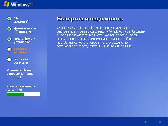Select the Подготовка к установке step label
The image size is (168, 126).
tap(24, 40)
